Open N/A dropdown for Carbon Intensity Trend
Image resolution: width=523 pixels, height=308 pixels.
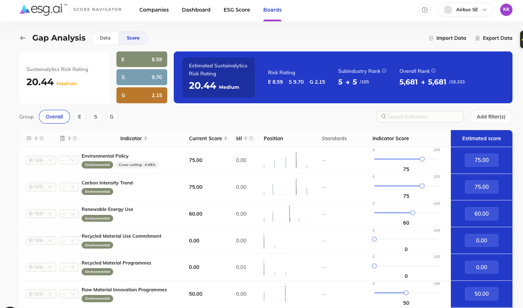(41, 187)
